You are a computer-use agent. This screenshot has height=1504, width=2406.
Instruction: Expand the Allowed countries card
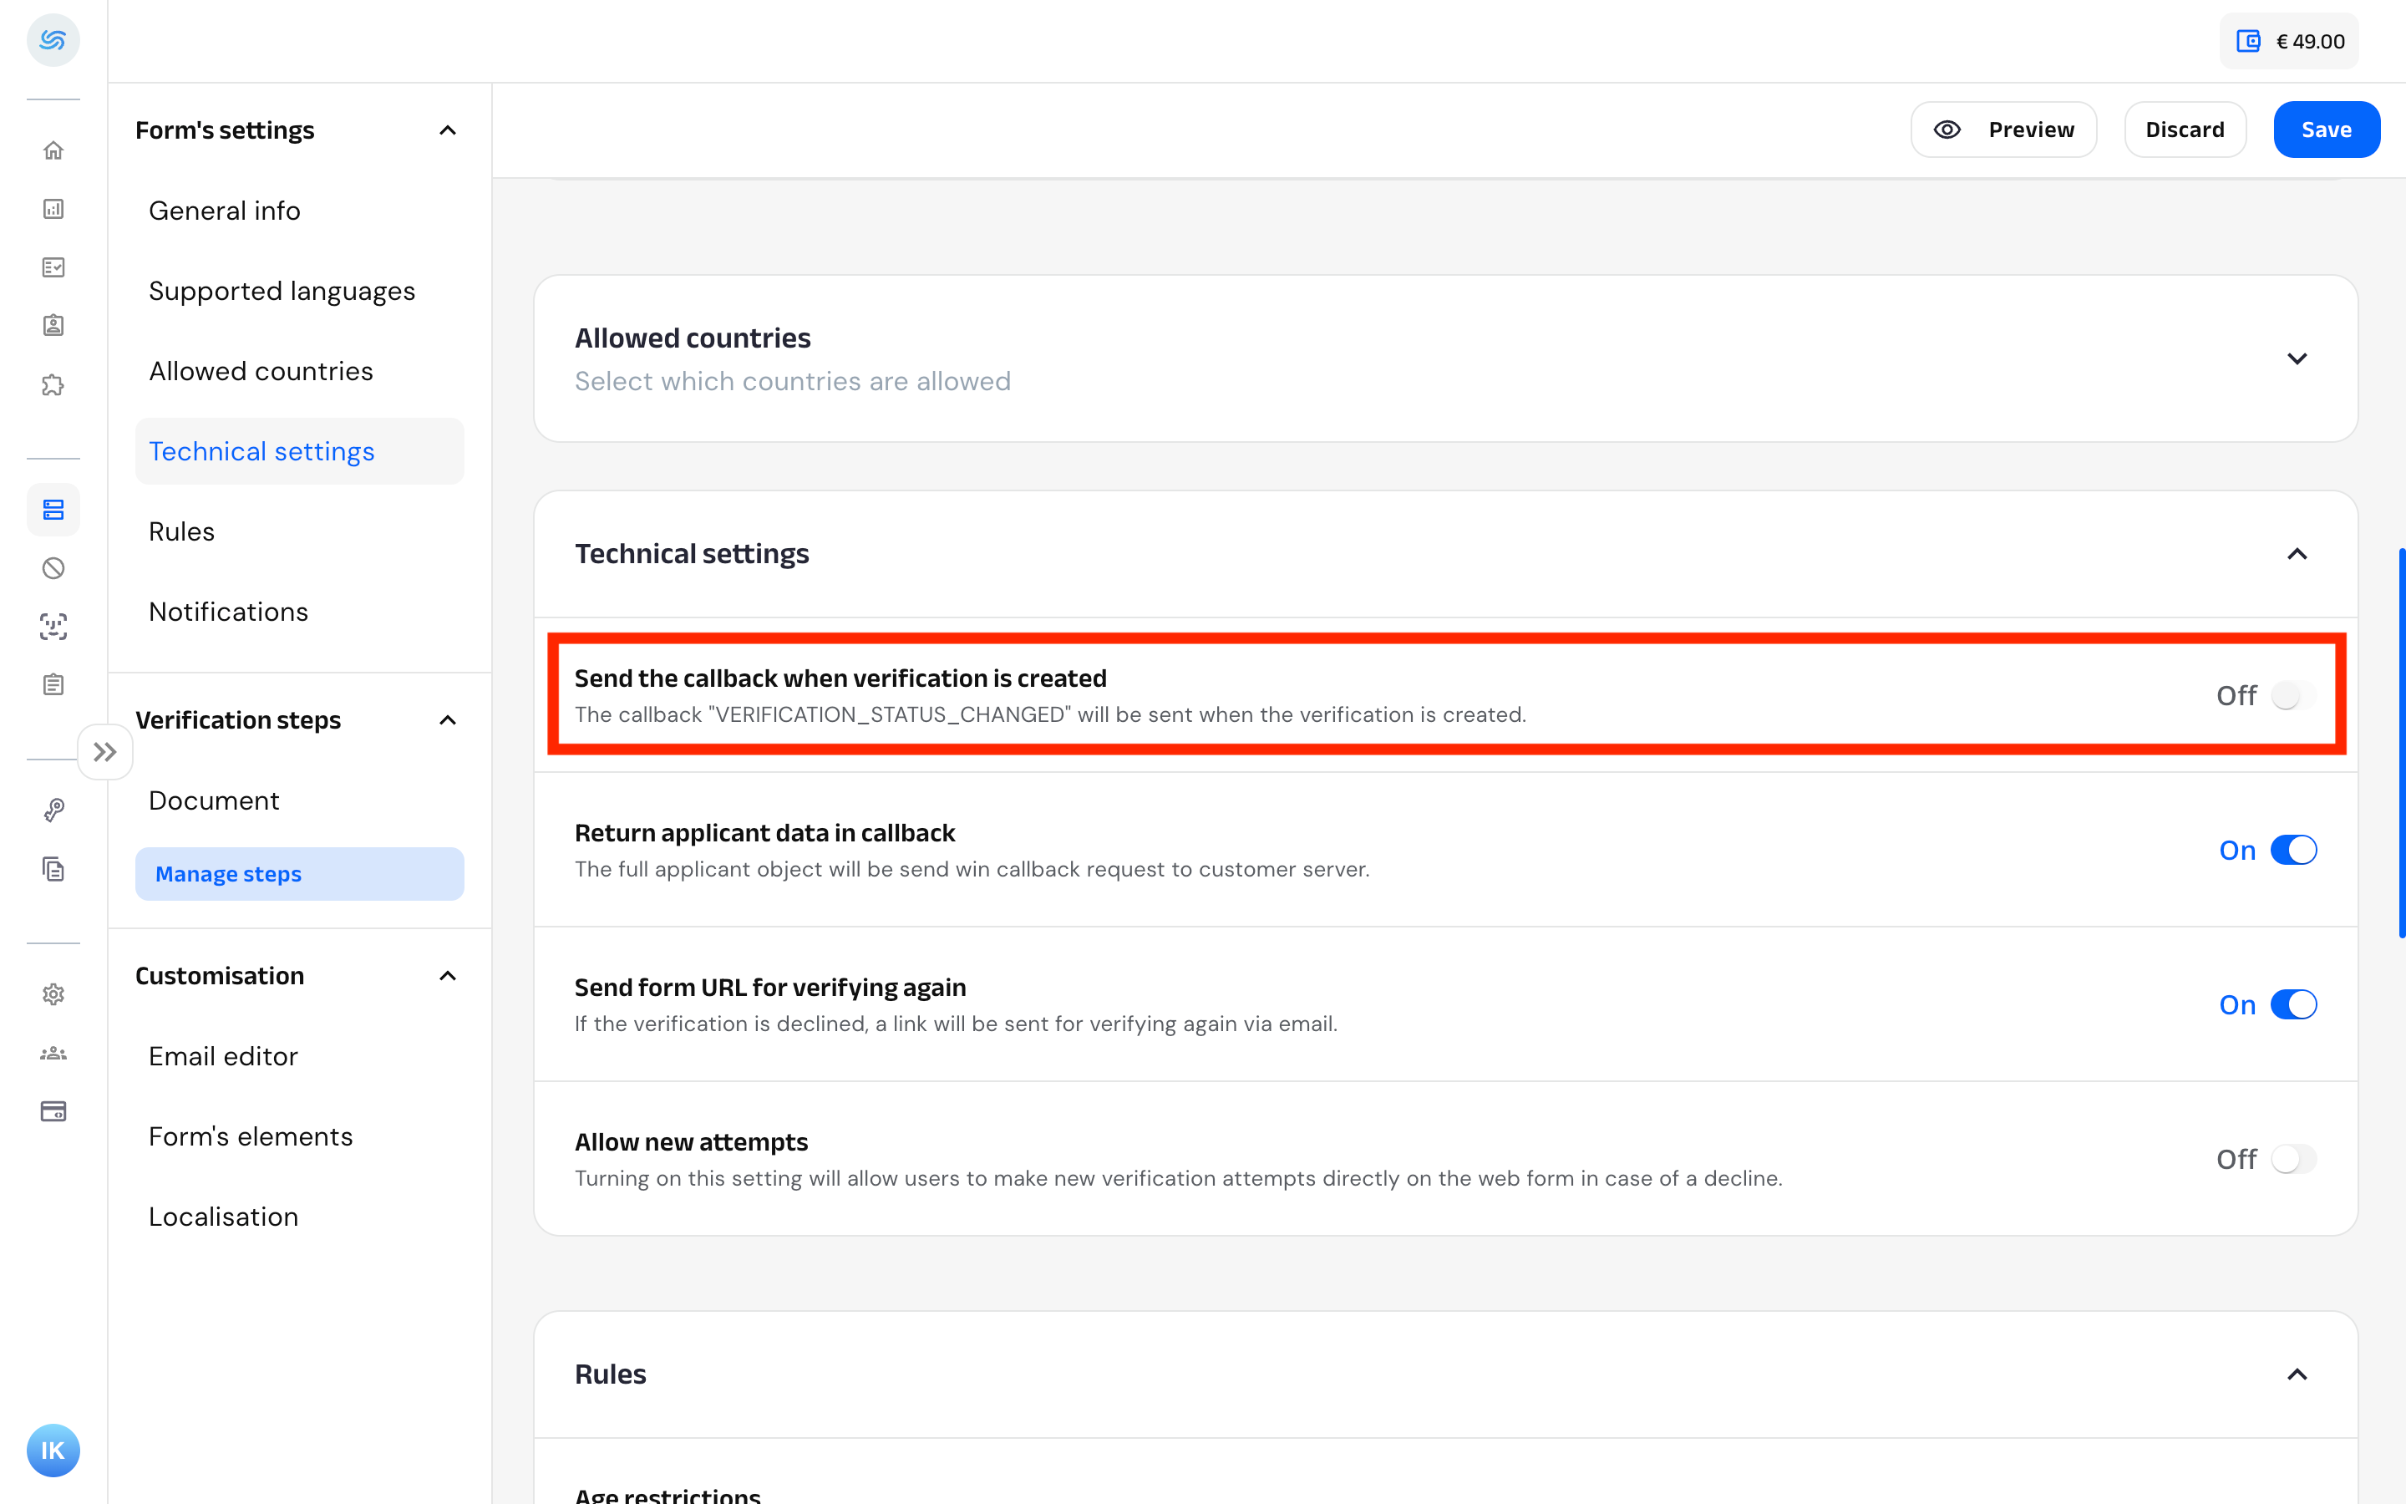point(2297,359)
